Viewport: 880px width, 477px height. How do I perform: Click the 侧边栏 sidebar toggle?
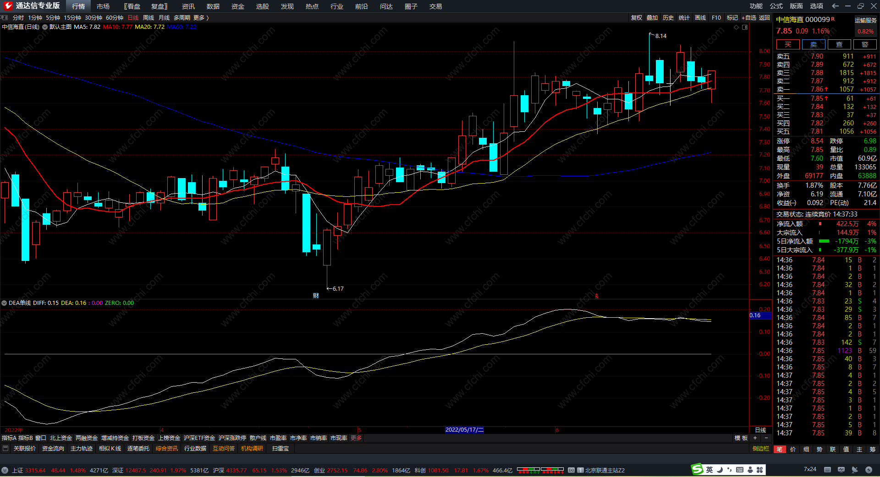coord(761,449)
